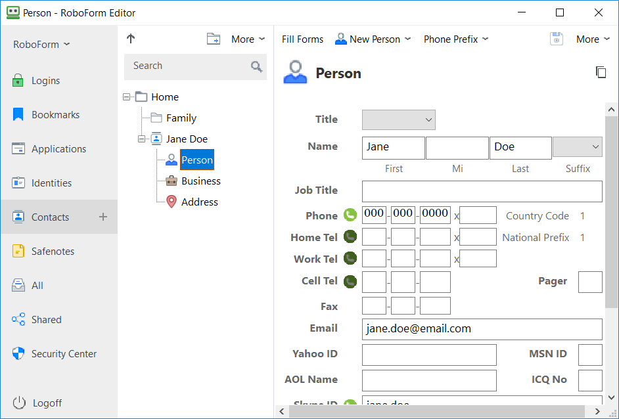Create a new folder icon
Screen dimensions: 619x419
pyautogui.click(x=214, y=39)
